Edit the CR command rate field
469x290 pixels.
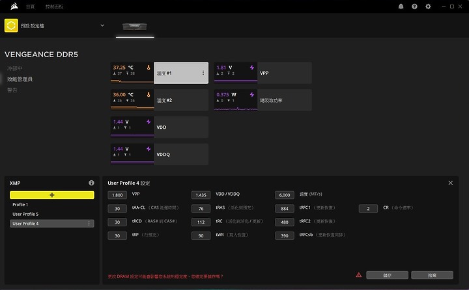point(368,209)
